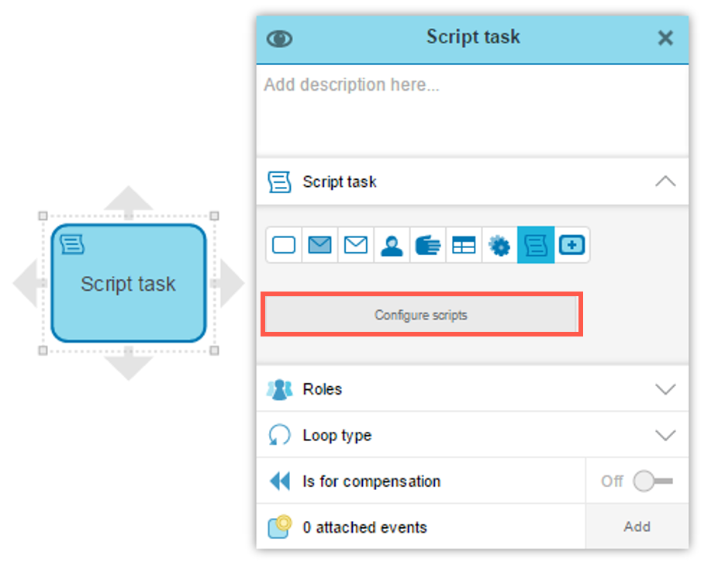
Task: Click the Configure scripts button
Action: (421, 315)
